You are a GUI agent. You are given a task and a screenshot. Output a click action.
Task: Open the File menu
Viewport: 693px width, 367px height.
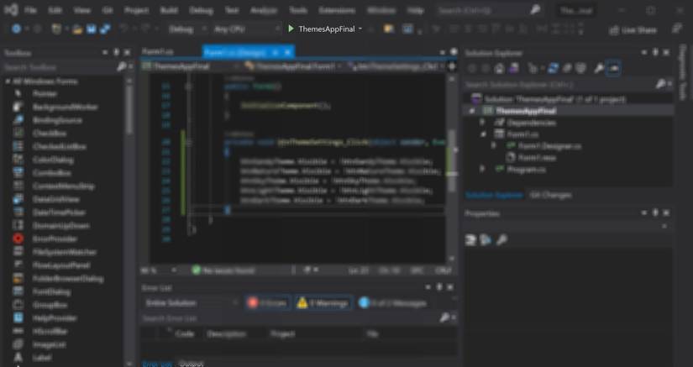[30, 10]
